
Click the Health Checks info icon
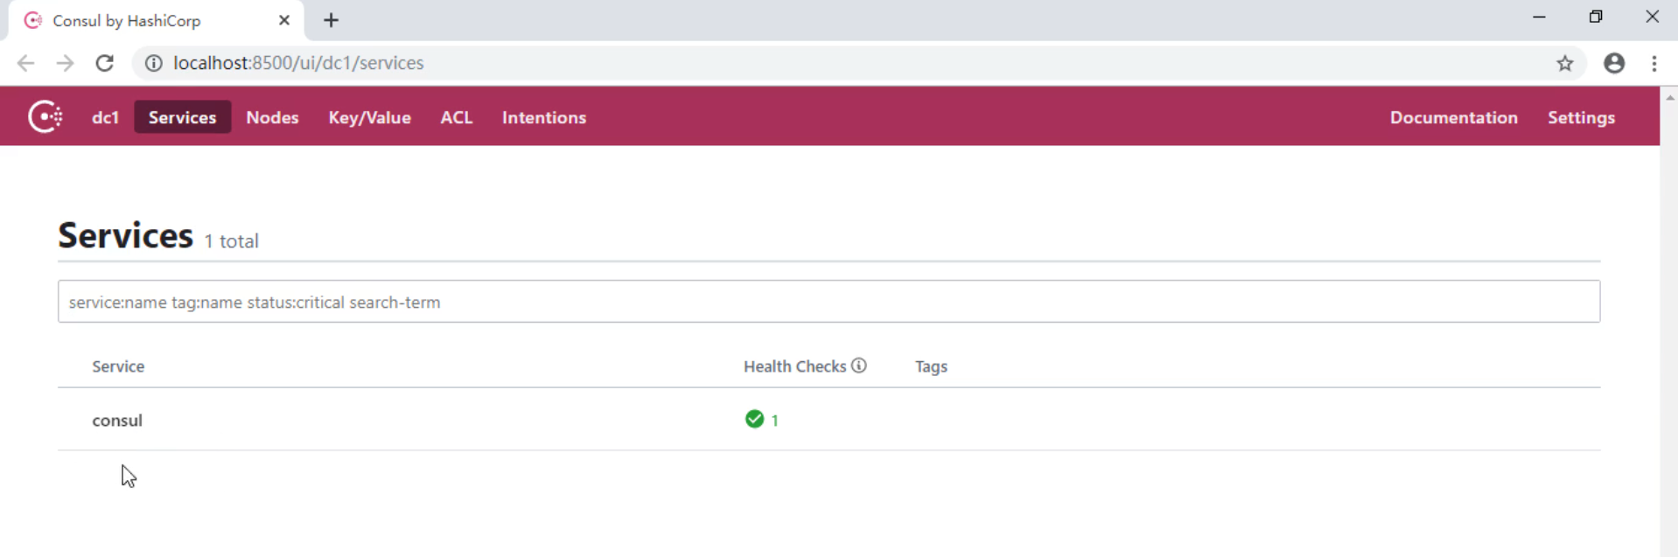(x=859, y=366)
